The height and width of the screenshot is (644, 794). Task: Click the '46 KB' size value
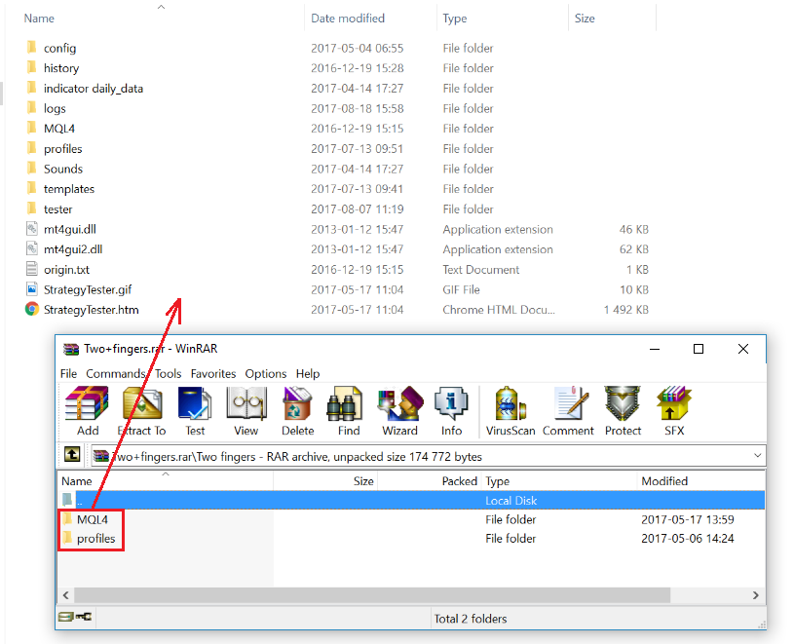[633, 229]
